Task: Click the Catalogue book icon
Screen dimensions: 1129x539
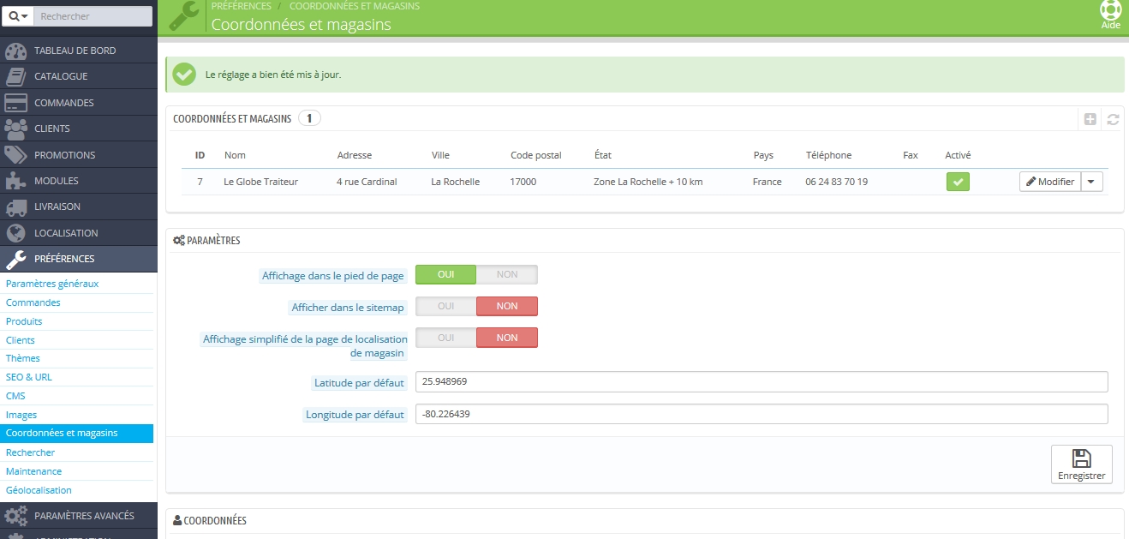Action: point(16,76)
